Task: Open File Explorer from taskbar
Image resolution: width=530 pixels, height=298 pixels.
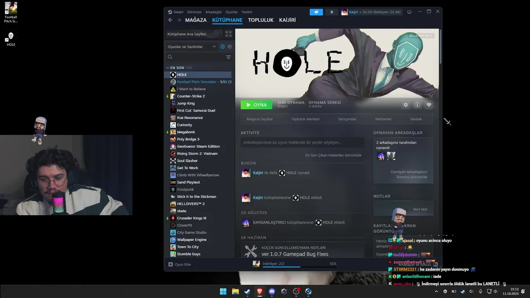Action: (235, 291)
